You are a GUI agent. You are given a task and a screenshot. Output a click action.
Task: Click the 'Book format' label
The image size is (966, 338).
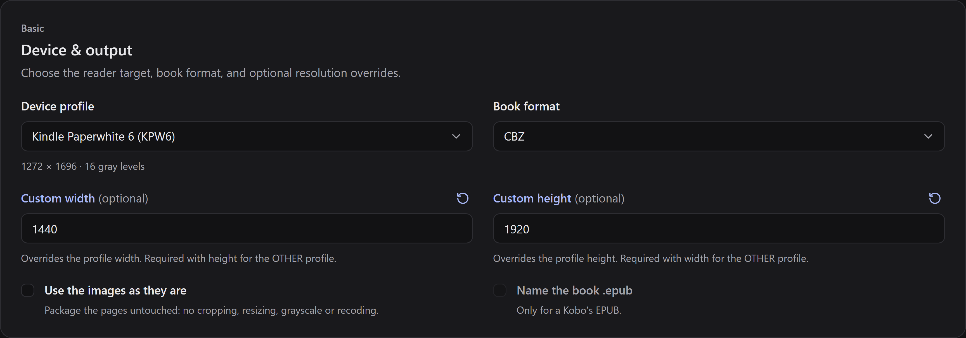526,106
